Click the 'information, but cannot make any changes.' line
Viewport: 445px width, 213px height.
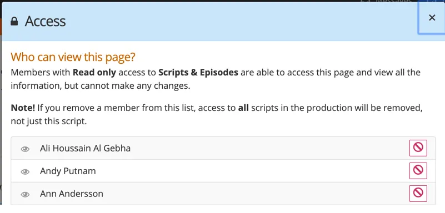point(101,86)
